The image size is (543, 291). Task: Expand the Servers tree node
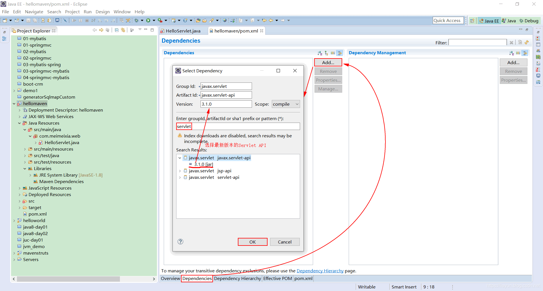tap(14, 260)
